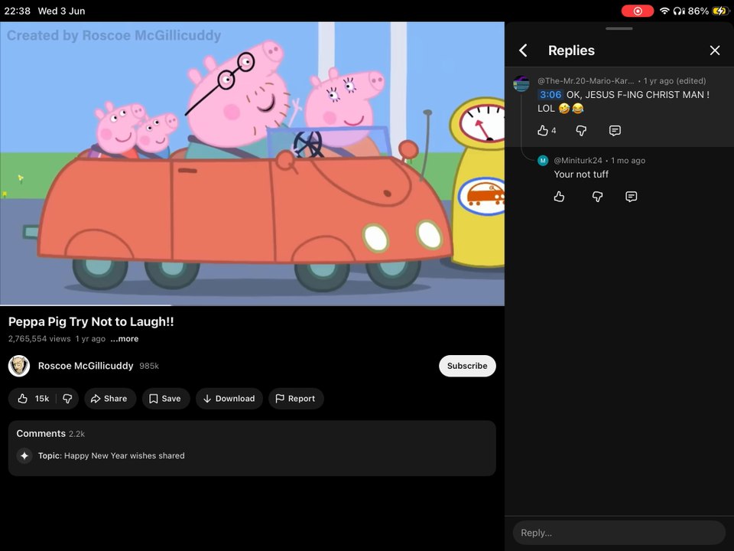This screenshot has height=551, width=734.
Task: Seek using the video progress bar
Action: pos(252,305)
